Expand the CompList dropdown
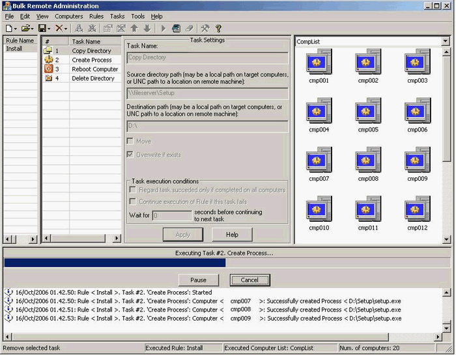The height and width of the screenshot is (355, 456). point(445,42)
